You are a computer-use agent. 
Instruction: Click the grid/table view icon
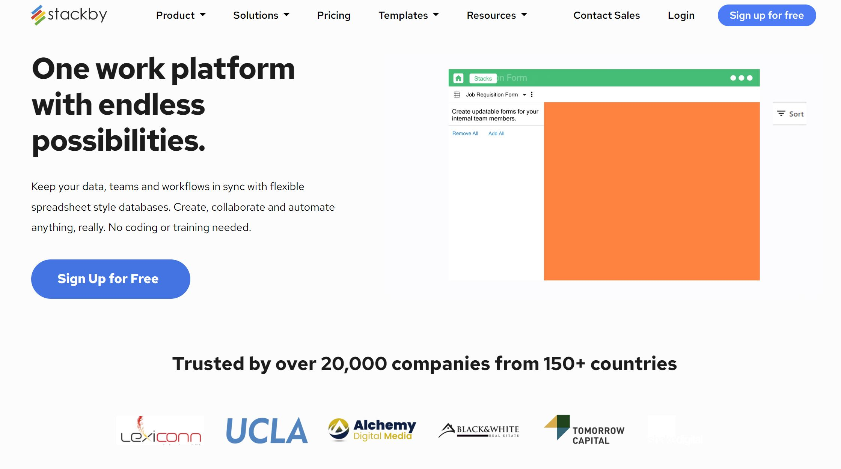pos(457,94)
